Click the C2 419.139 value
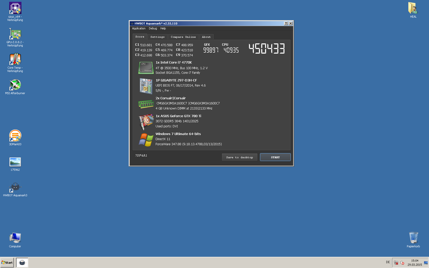This screenshot has width=429, height=268. [x=144, y=50]
